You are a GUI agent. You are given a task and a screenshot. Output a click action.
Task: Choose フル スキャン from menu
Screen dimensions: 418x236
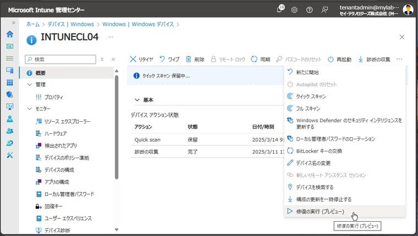pos(345,108)
